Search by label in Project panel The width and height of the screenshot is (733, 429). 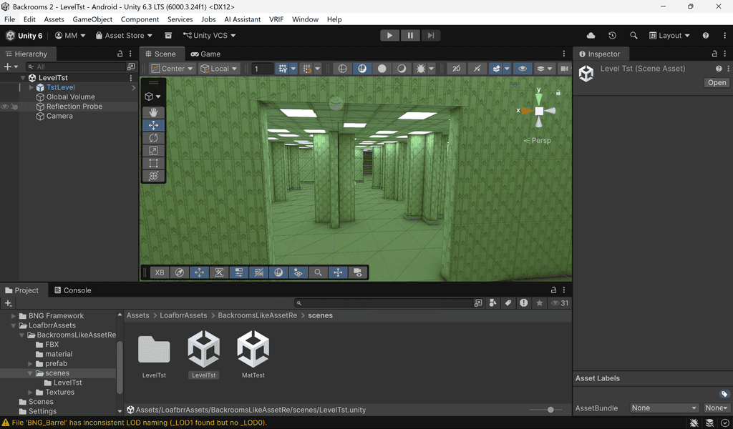508,303
